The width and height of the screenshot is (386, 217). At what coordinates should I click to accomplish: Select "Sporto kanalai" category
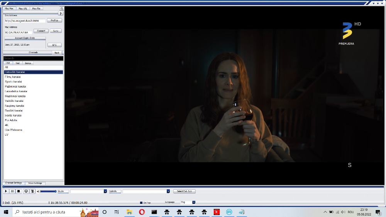click(x=34, y=82)
